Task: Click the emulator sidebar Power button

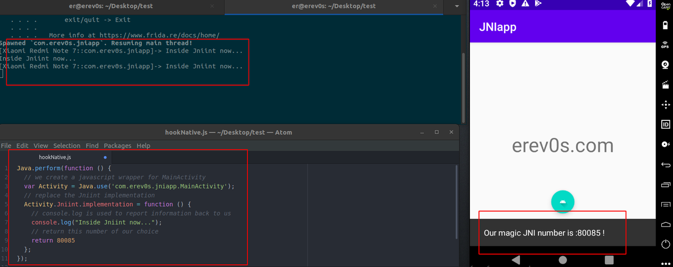Action: click(666, 244)
